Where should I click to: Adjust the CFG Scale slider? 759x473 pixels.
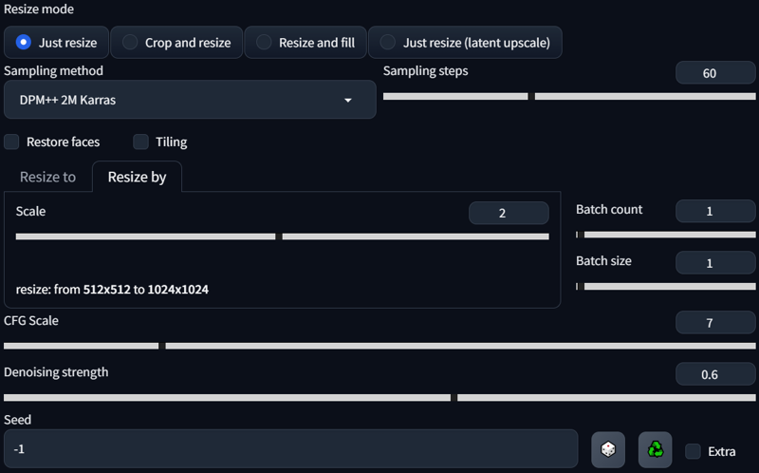pyautogui.click(x=379, y=346)
